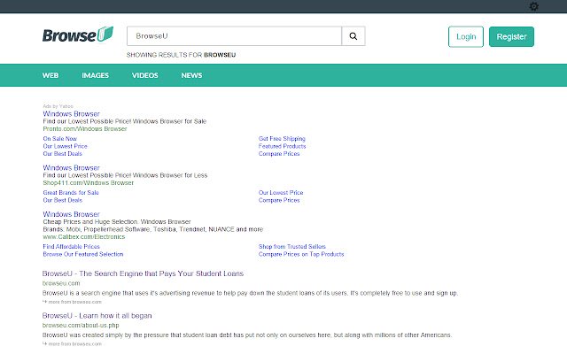Image resolution: width=567 pixels, height=354 pixels.
Task: Click more from browseu.com under first result
Action: (73, 302)
